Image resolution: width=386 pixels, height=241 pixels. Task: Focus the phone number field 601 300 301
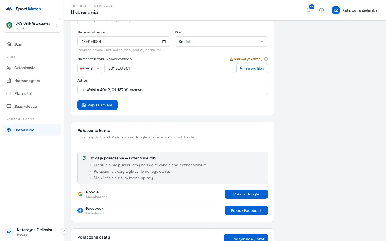pos(169,68)
